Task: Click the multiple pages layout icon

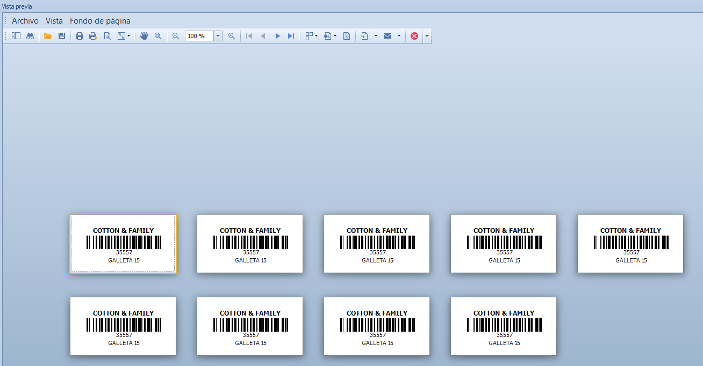Action: click(x=309, y=36)
